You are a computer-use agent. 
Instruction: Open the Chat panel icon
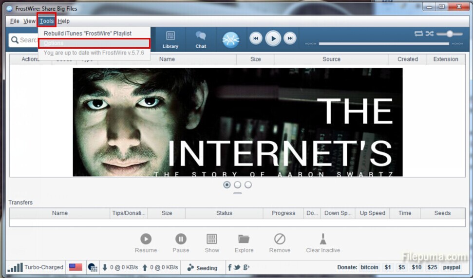point(201,38)
